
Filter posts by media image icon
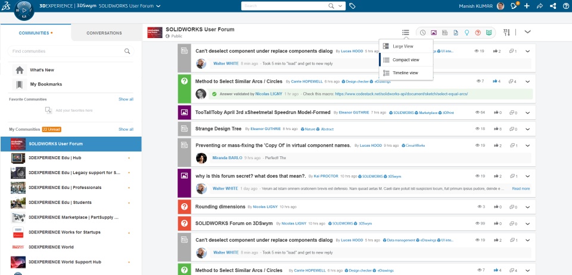(x=434, y=33)
